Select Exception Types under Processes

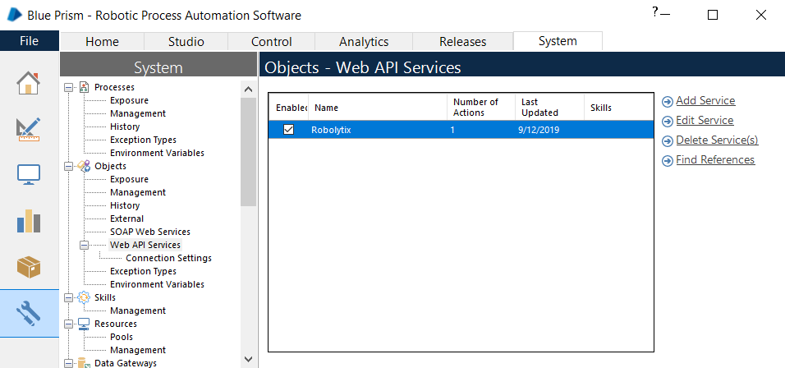pos(143,140)
